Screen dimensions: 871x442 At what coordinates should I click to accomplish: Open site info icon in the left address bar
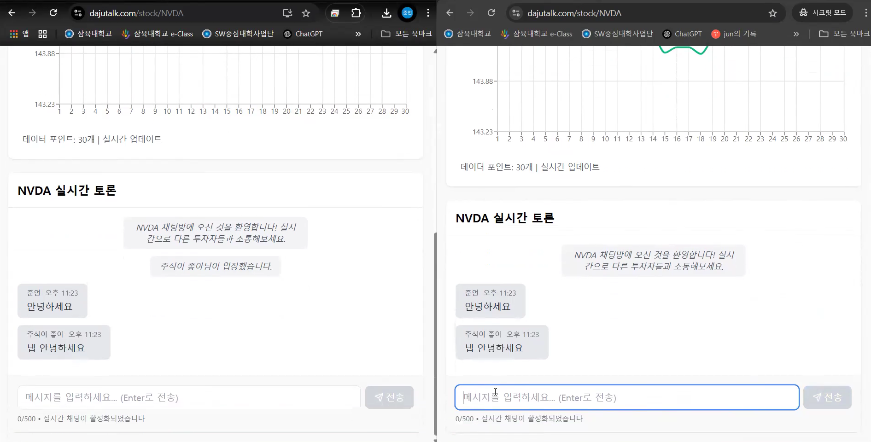(x=78, y=13)
